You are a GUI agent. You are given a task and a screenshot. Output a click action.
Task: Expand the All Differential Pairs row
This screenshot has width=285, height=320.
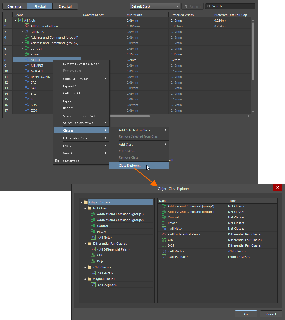click(22, 26)
